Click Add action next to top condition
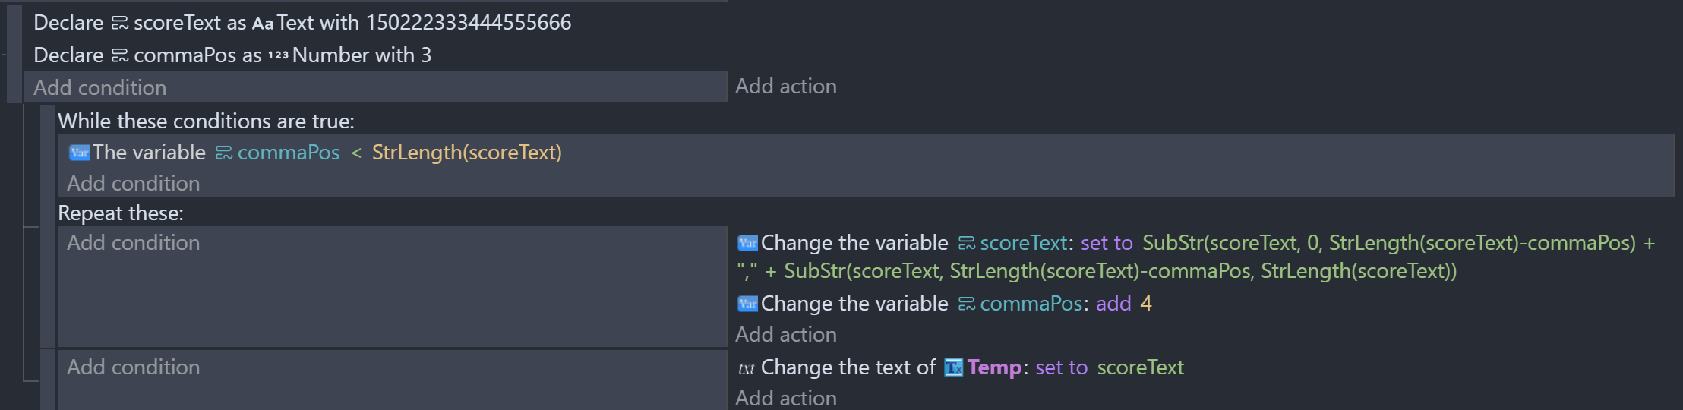The height and width of the screenshot is (410, 1683). (786, 87)
